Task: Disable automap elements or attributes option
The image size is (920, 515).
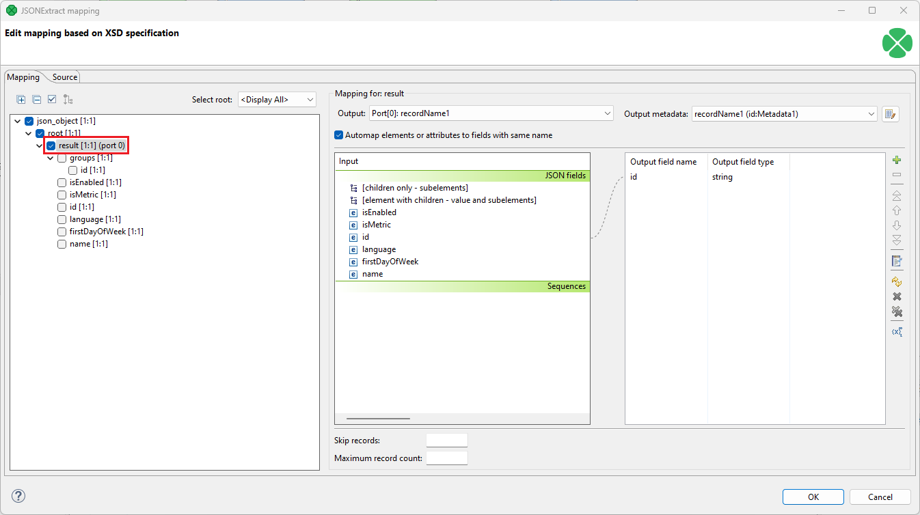Action: (338, 135)
